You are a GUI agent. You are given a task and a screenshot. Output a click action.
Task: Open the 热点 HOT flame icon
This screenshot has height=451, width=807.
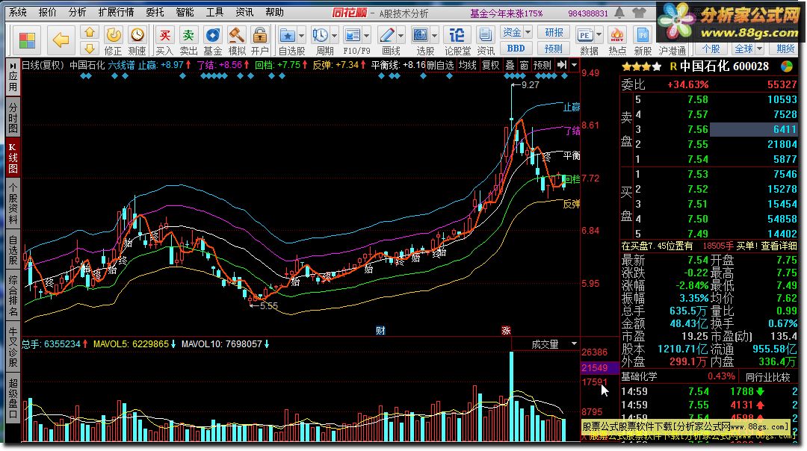[617, 35]
